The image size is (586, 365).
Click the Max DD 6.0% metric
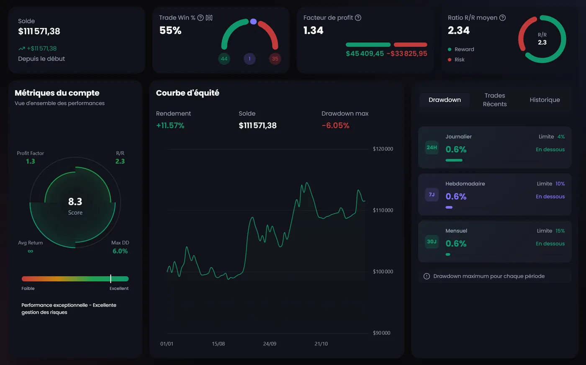(120, 247)
